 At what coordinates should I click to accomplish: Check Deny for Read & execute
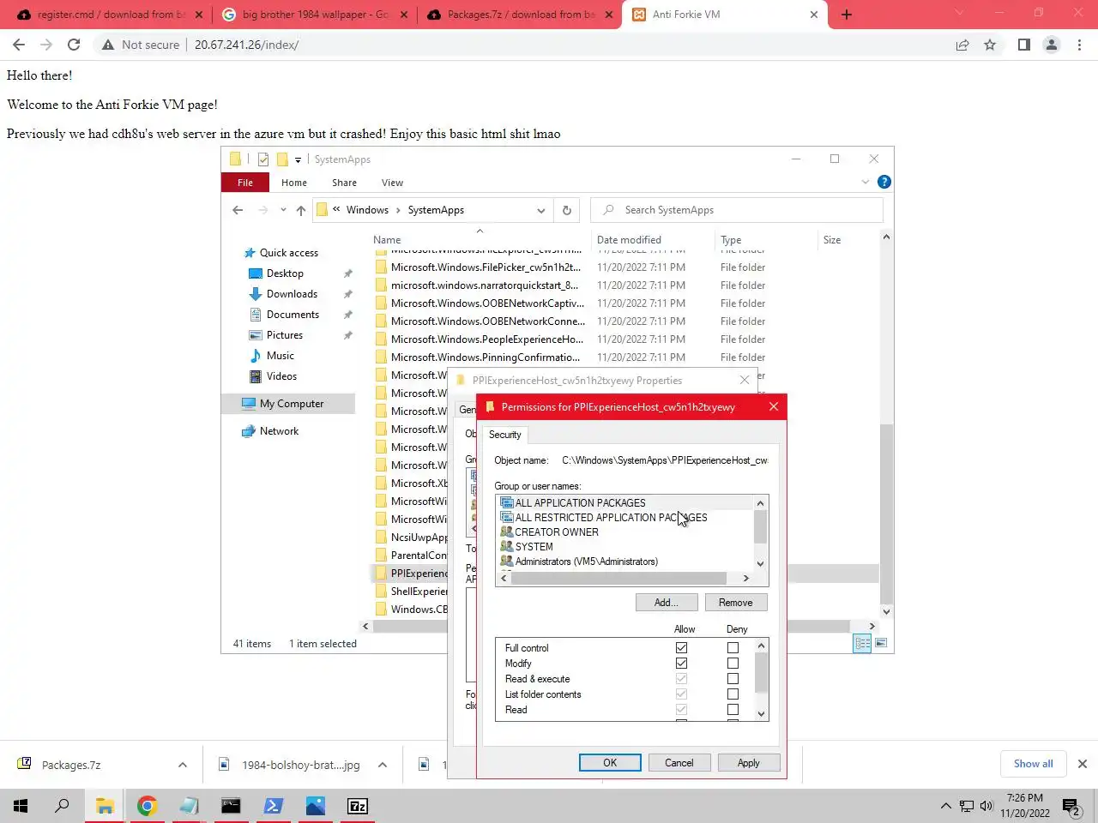click(x=733, y=679)
